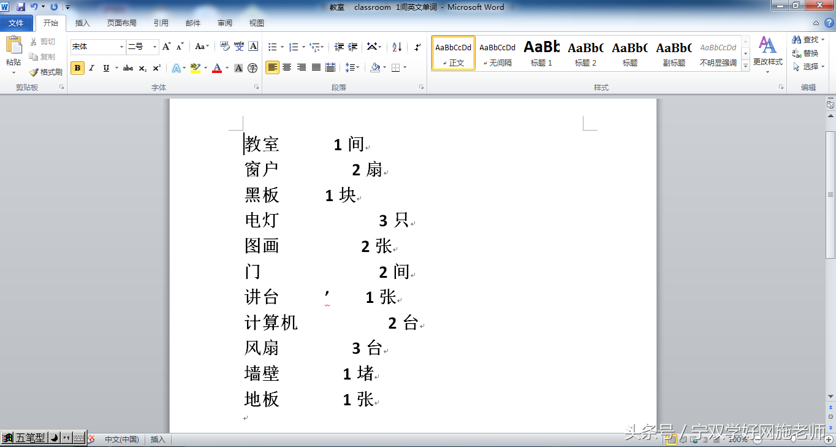Click the red font color button
Image resolution: width=836 pixels, height=447 pixels.
click(x=217, y=68)
